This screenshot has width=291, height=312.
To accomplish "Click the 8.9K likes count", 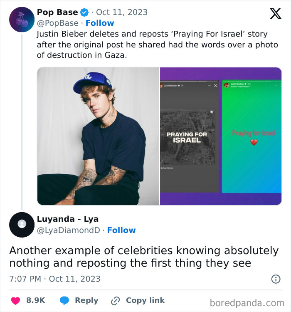I will pos(35,300).
